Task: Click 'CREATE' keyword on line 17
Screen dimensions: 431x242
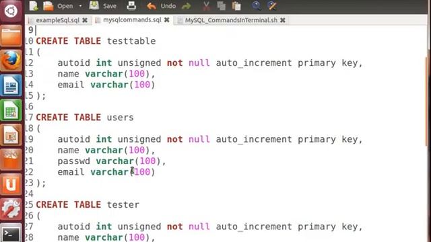Action: 52,118
